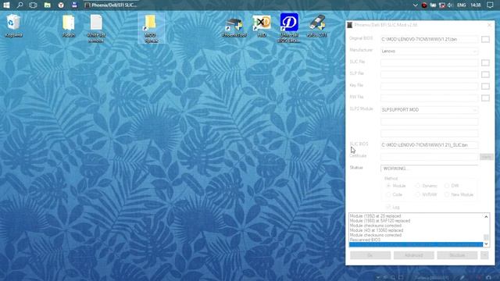Click the SLP File input field

tap(429, 75)
